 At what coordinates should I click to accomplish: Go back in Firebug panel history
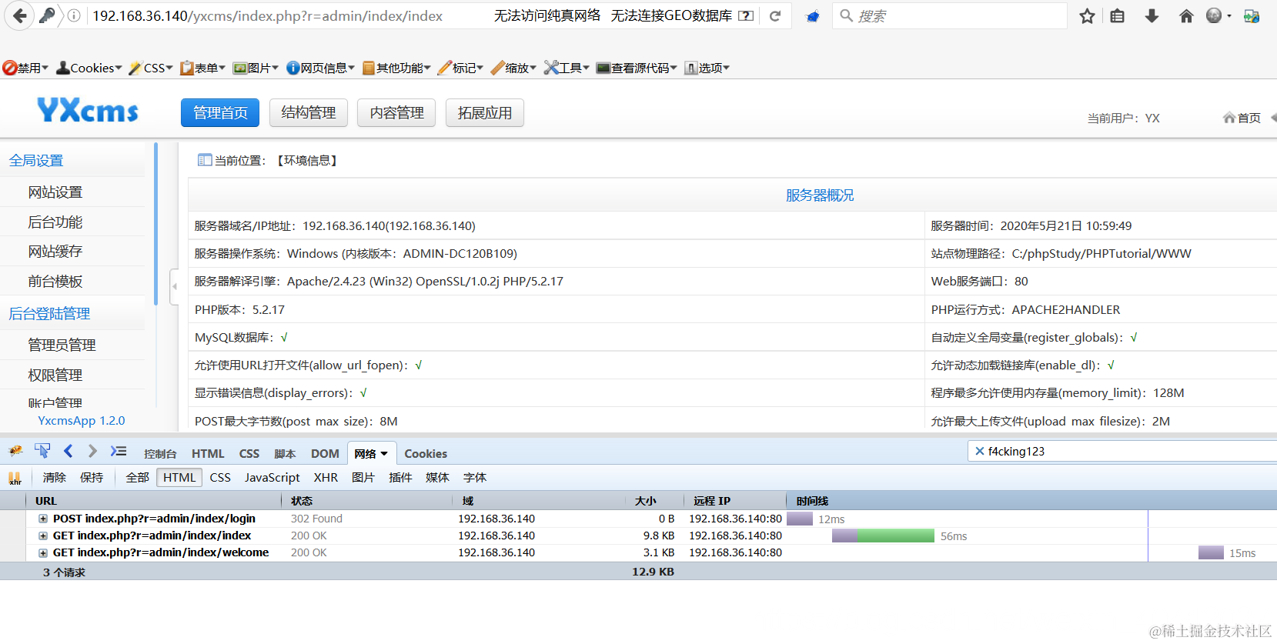(x=68, y=452)
